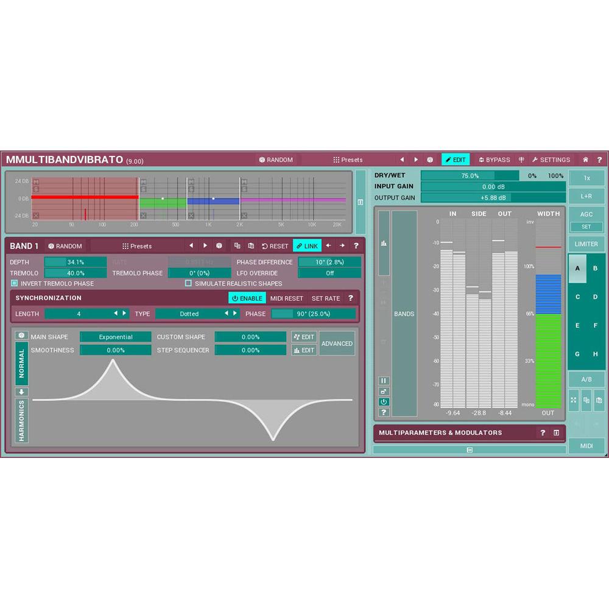This screenshot has height=609, width=609.
Task: Open SETTINGS from the top toolbar
Action: [551, 160]
